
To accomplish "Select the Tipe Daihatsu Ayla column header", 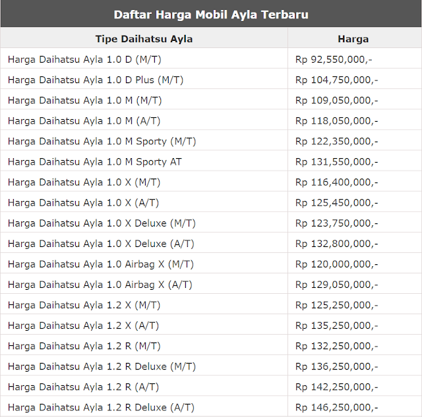I will click(144, 39).
